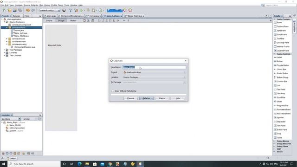Expand the com.raven.icon package node
Image resolution: width=297 pixels, height=167 pixels.
click(x=7, y=39)
